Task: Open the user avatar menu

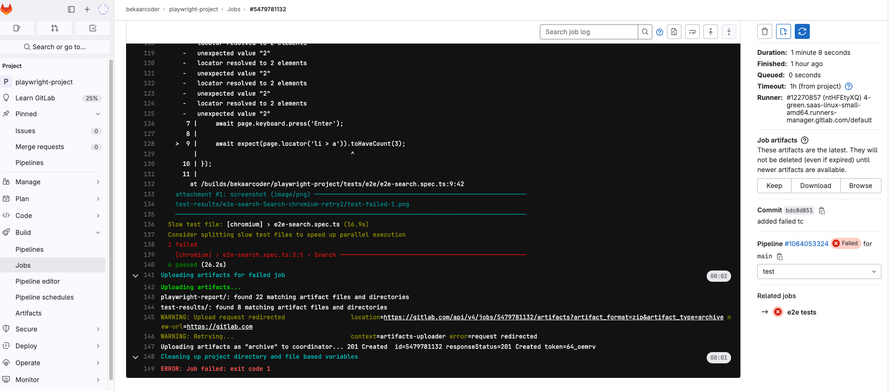Action: pyautogui.click(x=103, y=9)
